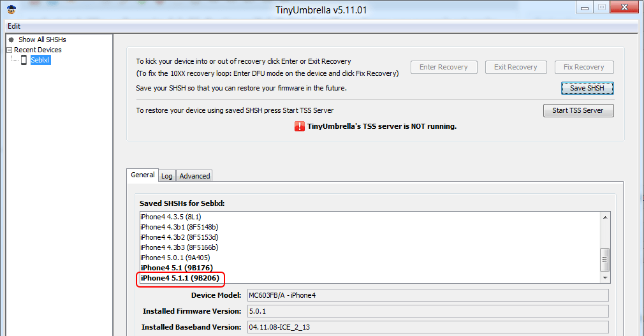The image size is (644, 336).
Task: Click the SHSH list scroll up arrow
Action: click(605, 217)
